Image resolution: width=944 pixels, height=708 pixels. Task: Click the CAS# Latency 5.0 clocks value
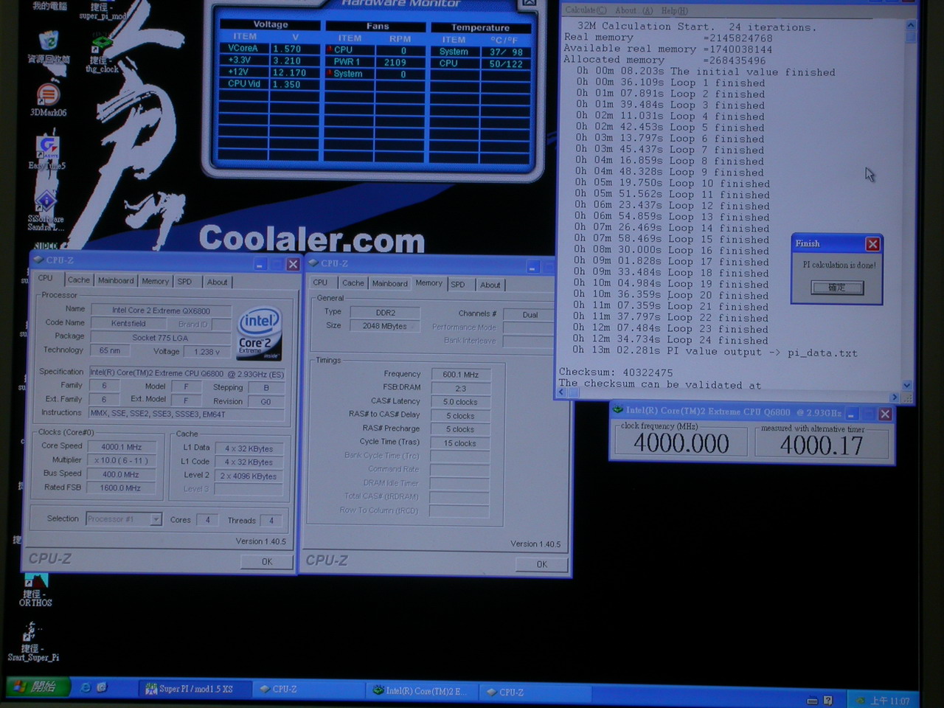tap(461, 402)
